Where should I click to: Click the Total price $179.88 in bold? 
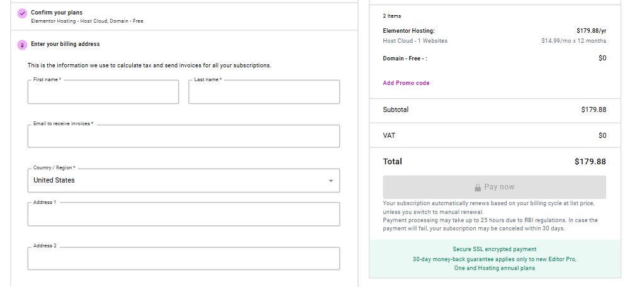pyautogui.click(x=590, y=162)
